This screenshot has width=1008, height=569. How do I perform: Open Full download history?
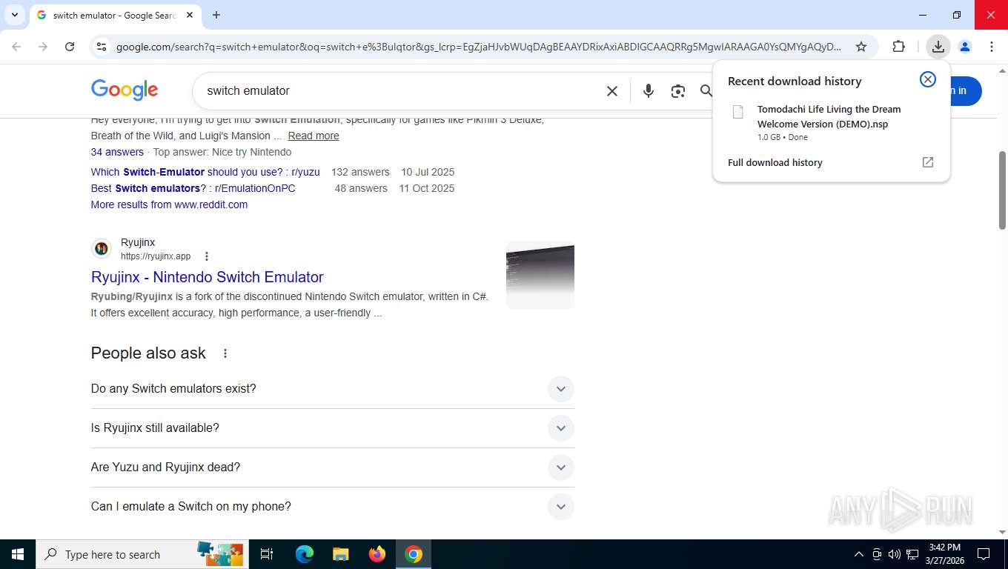pos(775,162)
